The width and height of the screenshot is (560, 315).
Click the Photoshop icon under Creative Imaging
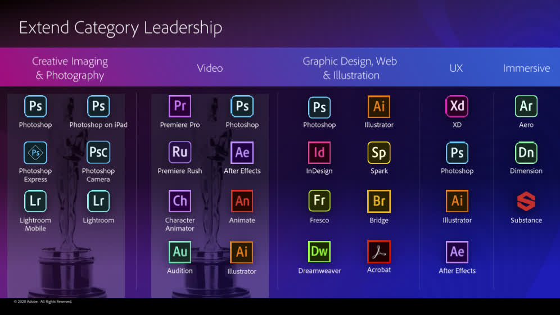(35, 106)
